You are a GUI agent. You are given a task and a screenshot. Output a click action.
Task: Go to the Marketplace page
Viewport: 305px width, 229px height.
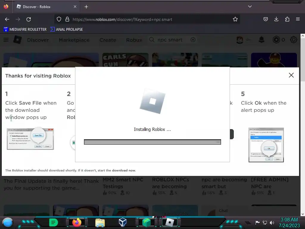tap(74, 40)
